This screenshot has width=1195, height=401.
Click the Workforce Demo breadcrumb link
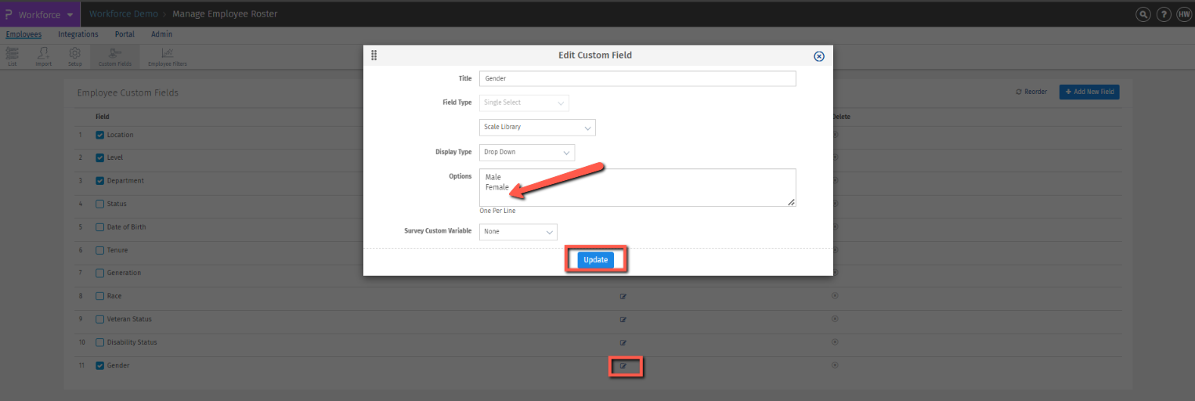click(123, 14)
